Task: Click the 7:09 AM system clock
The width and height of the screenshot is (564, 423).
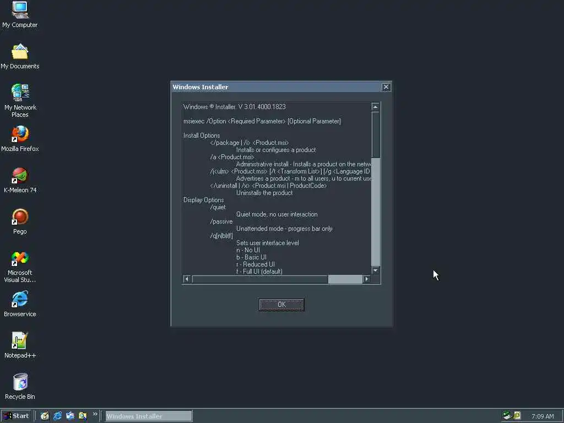Action: click(x=543, y=416)
